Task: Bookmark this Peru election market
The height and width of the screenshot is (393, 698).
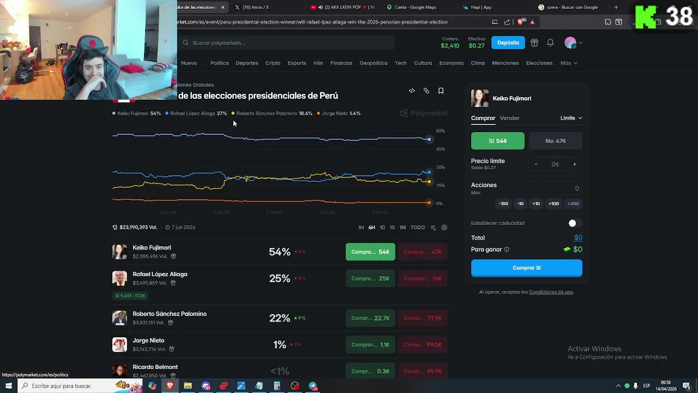Action: (441, 91)
